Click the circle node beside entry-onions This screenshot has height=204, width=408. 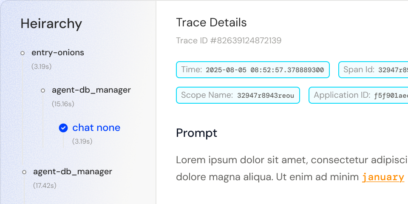23,53
